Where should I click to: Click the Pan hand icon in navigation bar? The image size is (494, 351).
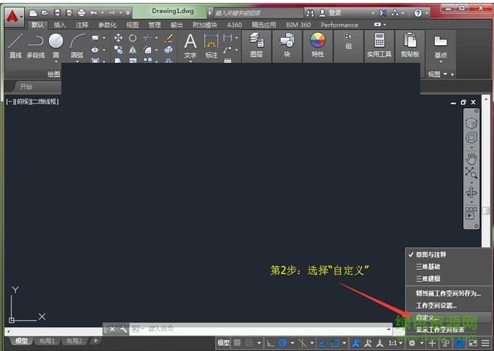click(x=471, y=158)
